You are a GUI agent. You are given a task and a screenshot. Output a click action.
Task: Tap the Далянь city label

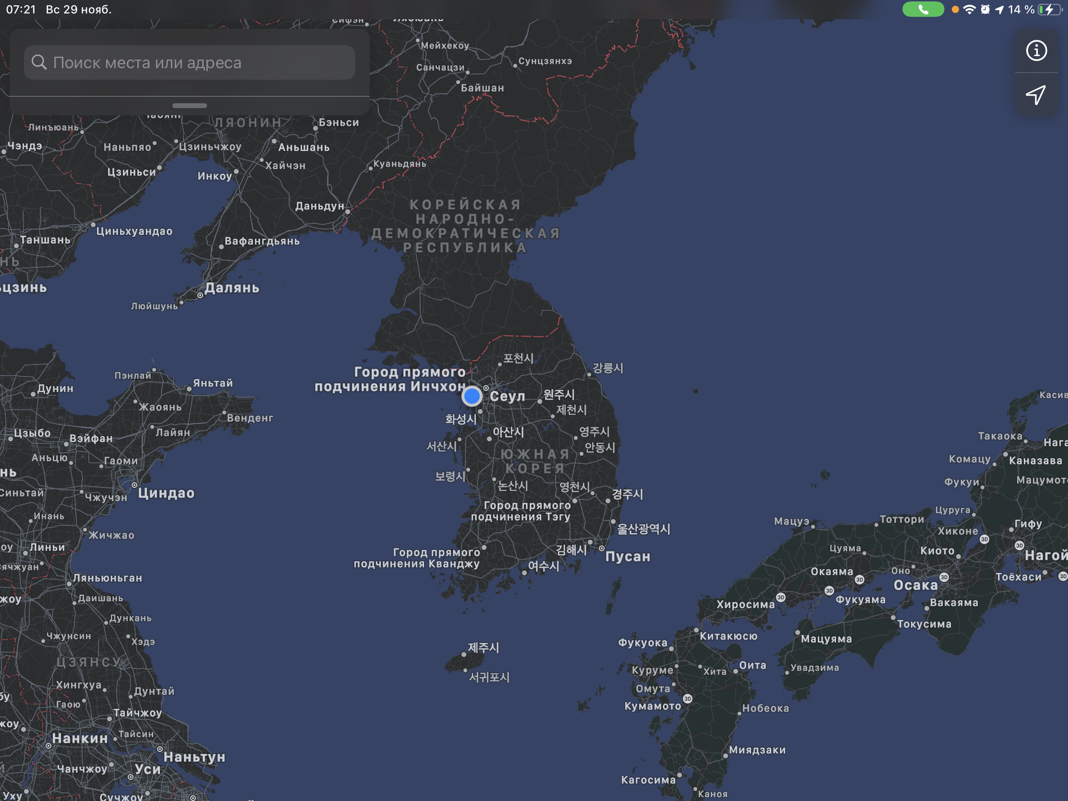point(232,288)
